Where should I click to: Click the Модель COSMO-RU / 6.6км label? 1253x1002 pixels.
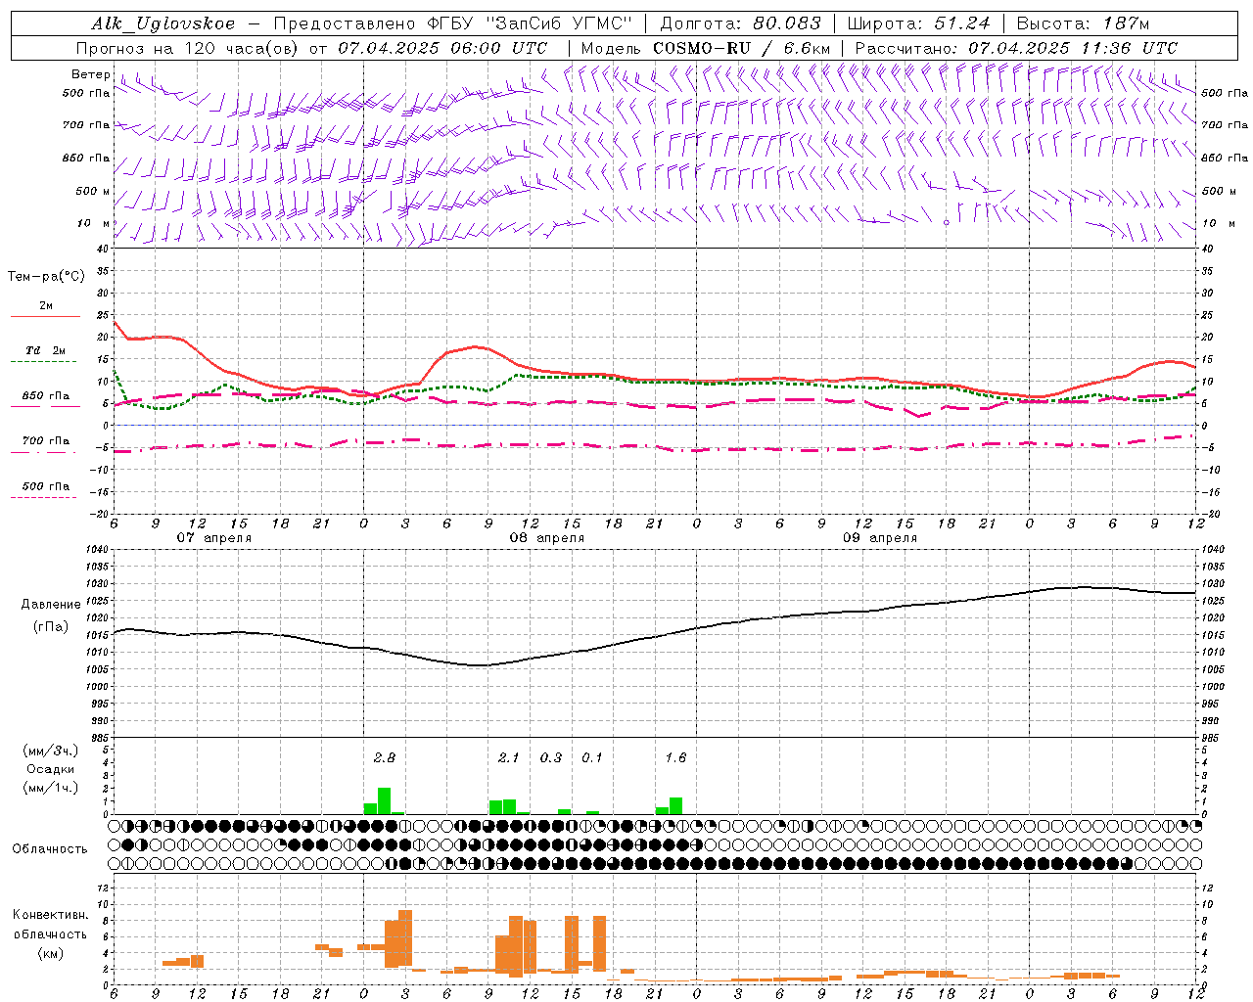706,48
